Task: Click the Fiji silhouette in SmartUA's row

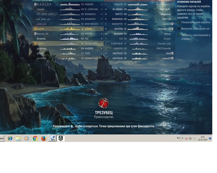Action: (x=69, y=39)
